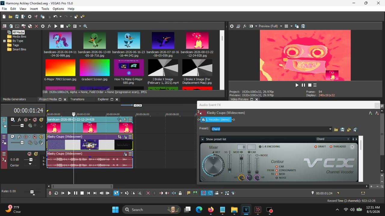Open the Preset dropdown showing Chord

click(271, 129)
